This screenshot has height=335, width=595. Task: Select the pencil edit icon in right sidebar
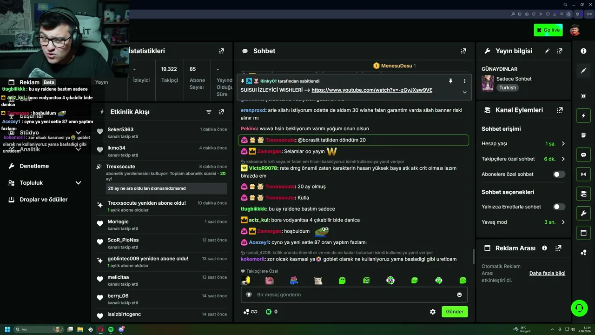(x=583, y=71)
